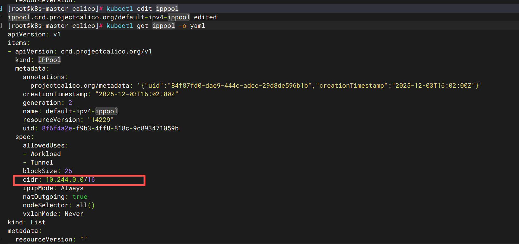The height and width of the screenshot is (244, 519).
Task: Click the nodeSelector all() value
Action: click(x=85, y=205)
